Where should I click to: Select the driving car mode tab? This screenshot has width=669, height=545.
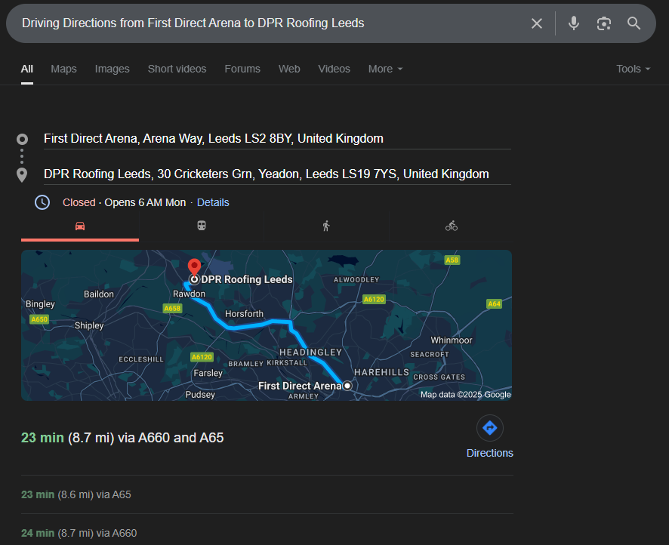[x=80, y=226]
